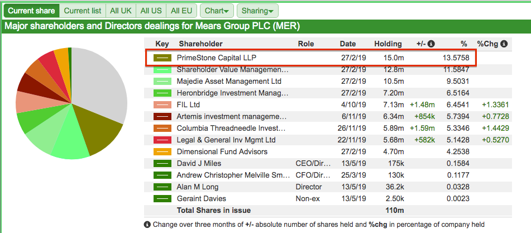Select David J Miles name

pos(199,164)
